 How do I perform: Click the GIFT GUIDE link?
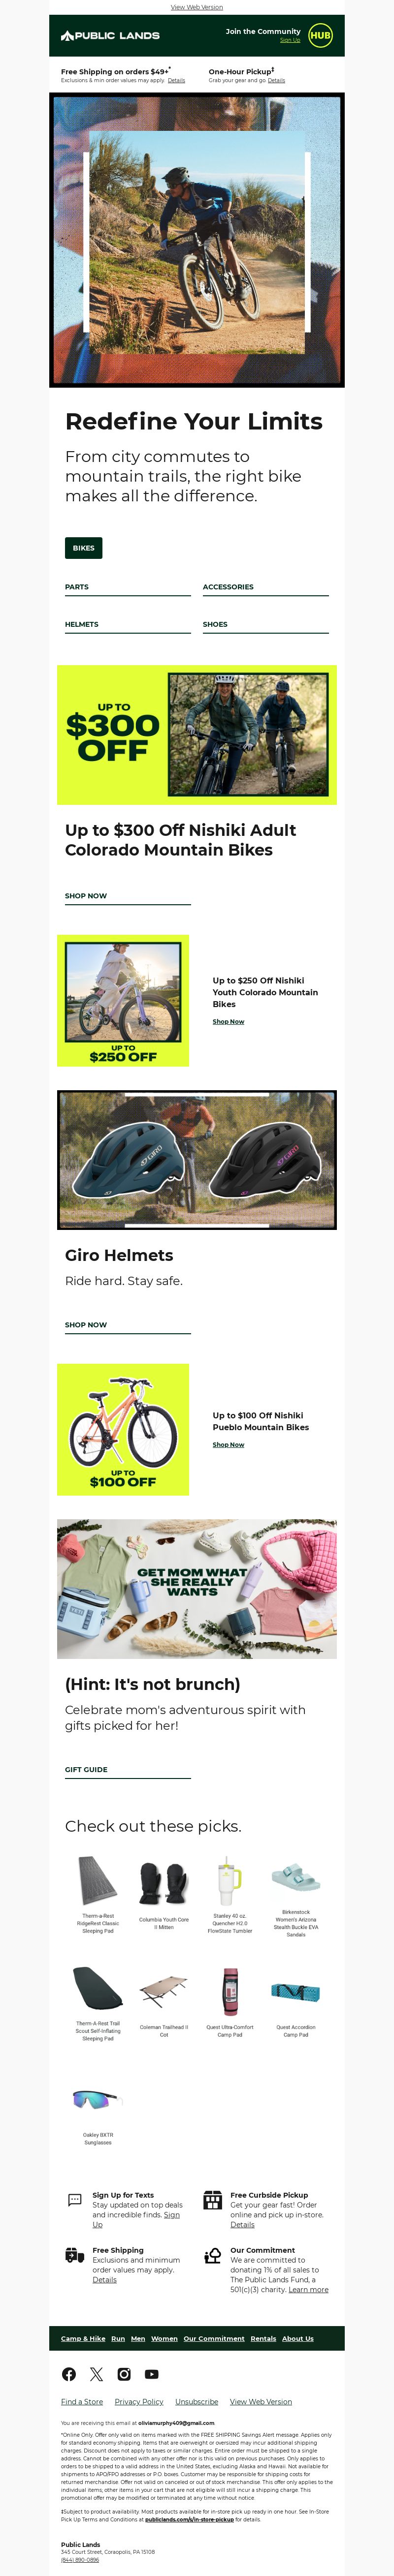86,1769
